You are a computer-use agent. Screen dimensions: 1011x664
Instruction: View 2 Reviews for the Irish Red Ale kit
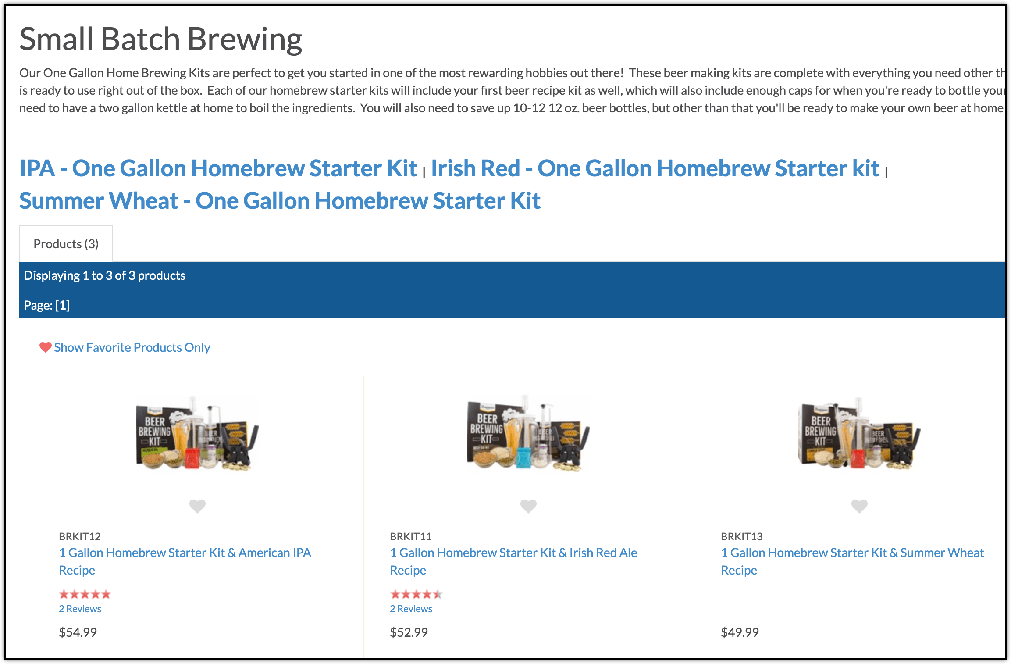pyautogui.click(x=411, y=609)
